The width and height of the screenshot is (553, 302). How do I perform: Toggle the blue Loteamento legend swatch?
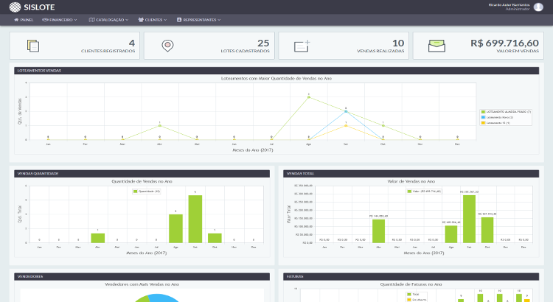(x=483, y=117)
